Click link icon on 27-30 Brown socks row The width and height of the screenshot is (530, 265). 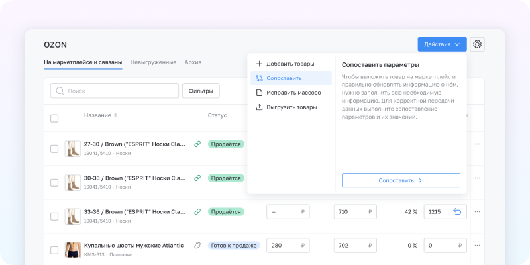[197, 144]
